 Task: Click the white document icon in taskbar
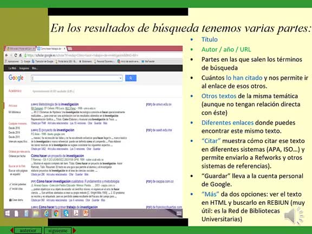(x=16, y=213)
